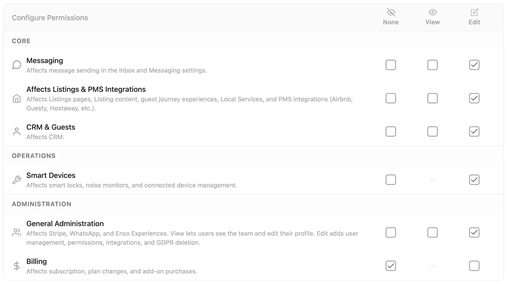Click the crossed-out eye None icon
The width and height of the screenshot is (507, 284).
[x=391, y=12]
